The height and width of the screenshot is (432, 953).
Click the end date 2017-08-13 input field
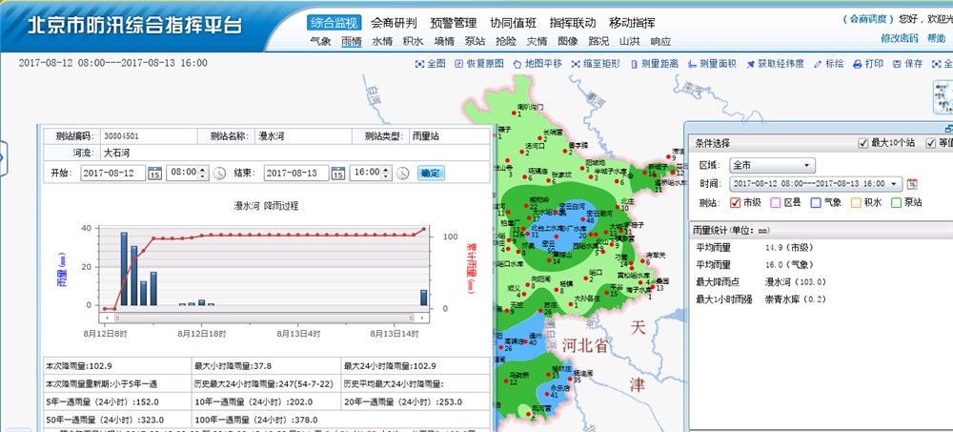(x=295, y=174)
